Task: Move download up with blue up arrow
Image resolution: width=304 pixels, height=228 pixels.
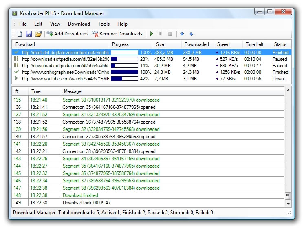Action: tap(182, 34)
